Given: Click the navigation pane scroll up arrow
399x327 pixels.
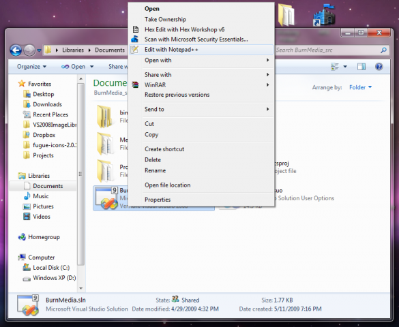Looking at the screenshot, I should (x=81, y=79).
